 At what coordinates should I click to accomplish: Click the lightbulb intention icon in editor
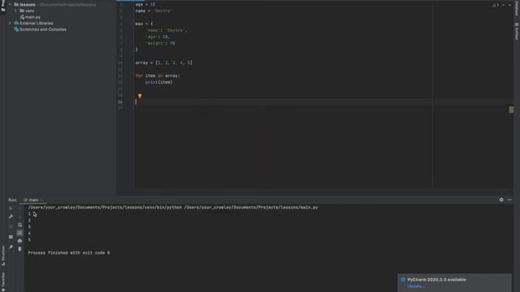pos(140,96)
